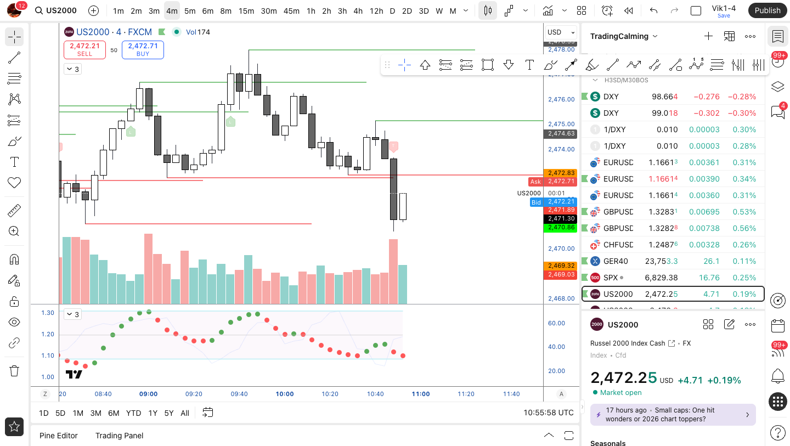Collapse the bottom panel with the chevron

click(x=549, y=436)
